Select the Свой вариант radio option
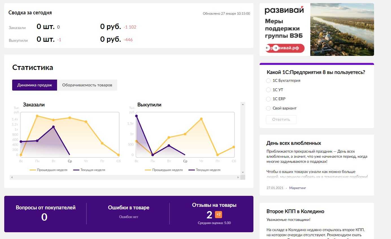This screenshot has width=391, height=239. (268, 108)
